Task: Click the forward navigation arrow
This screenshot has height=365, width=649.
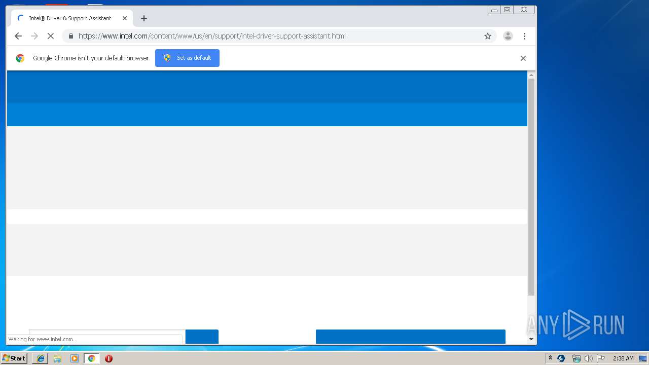Action: (x=34, y=36)
